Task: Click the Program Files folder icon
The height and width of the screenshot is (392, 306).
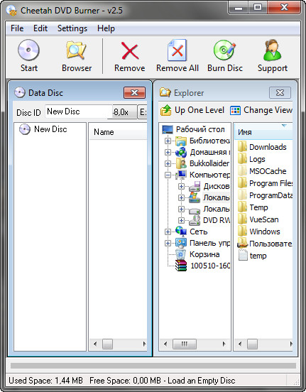Action: pos(242,183)
